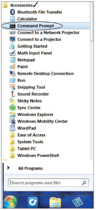Click the All Programs label
Viewport: 96px width, 210px height.
[x=31, y=168]
